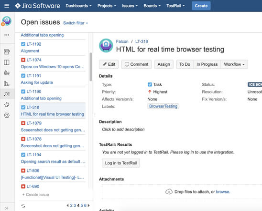Image resolution: width=262 pixels, height=211 pixels.
Task: Open the Dashboards dropdown menu
Action: tap(78, 6)
